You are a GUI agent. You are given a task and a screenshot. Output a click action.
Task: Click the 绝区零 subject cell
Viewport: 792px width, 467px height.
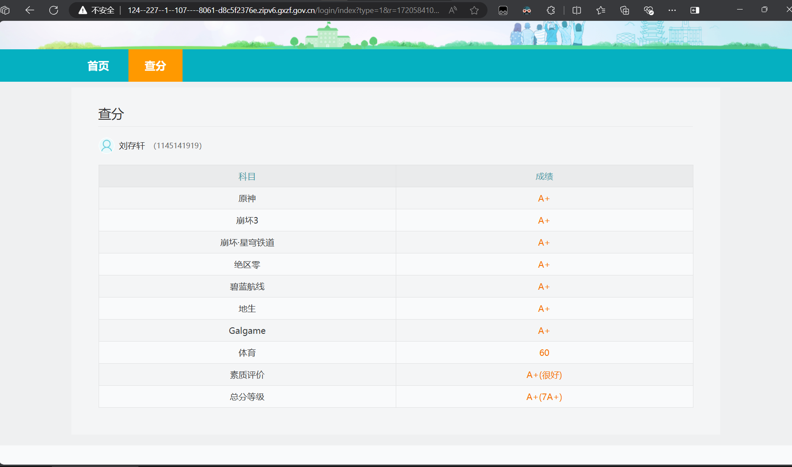pyautogui.click(x=247, y=265)
